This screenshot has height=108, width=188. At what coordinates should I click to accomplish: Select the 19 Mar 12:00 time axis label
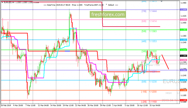click(x=68, y=105)
